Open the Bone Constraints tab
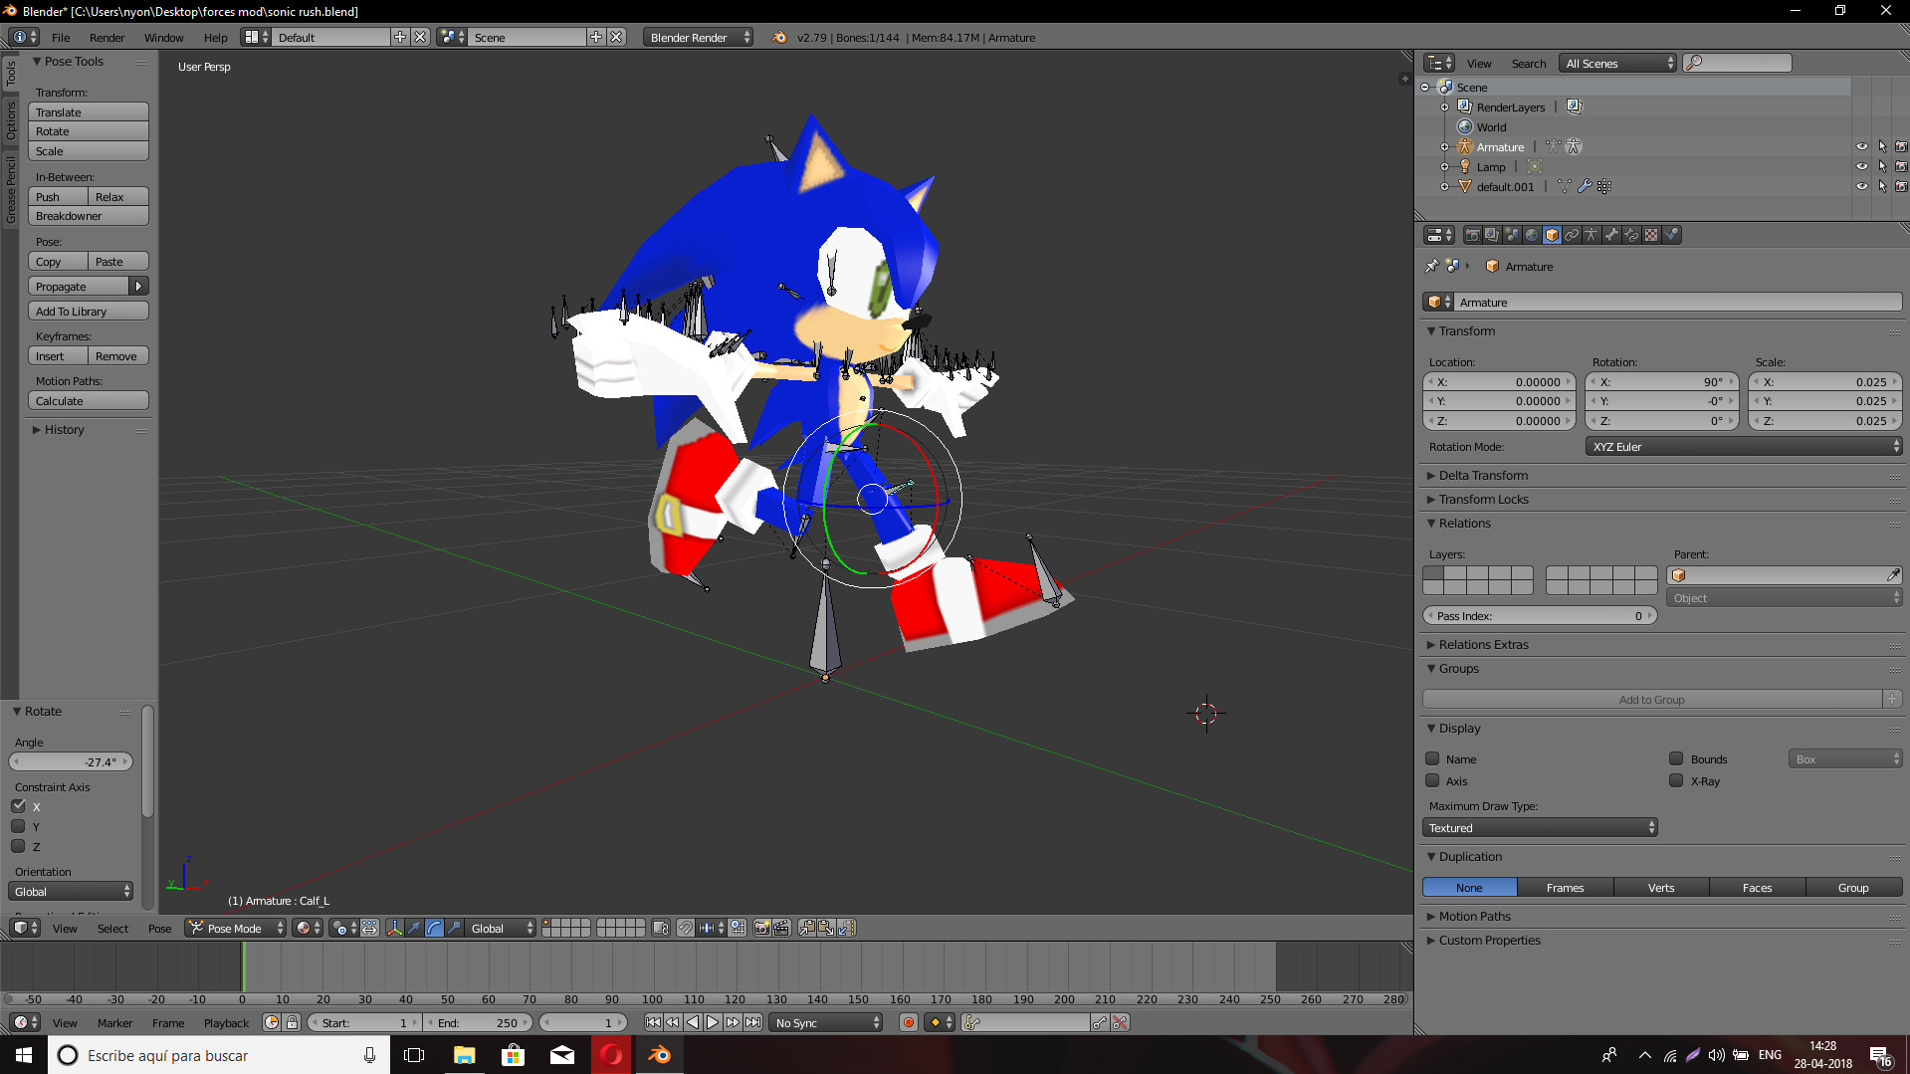 [x=1631, y=235]
